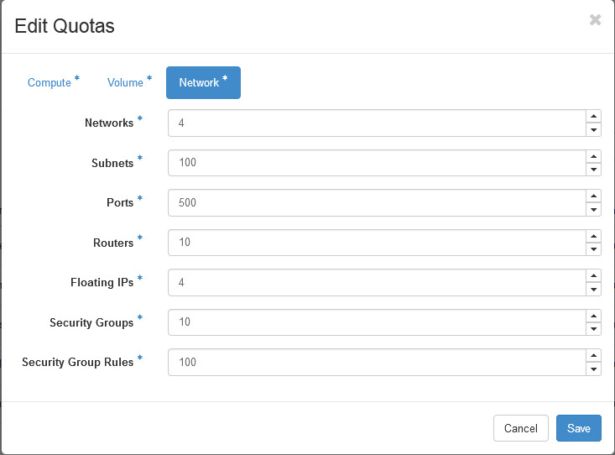
Task: Increase the Routers quota stepper
Action: (x=593, y=236)
